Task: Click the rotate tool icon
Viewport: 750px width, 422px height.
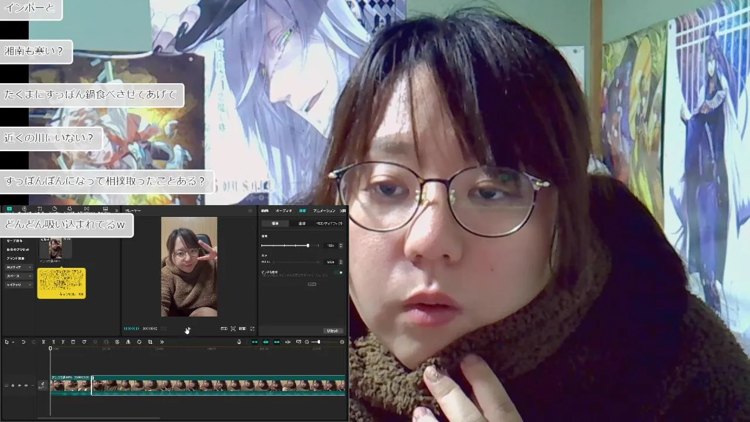Action: (139, 342)
